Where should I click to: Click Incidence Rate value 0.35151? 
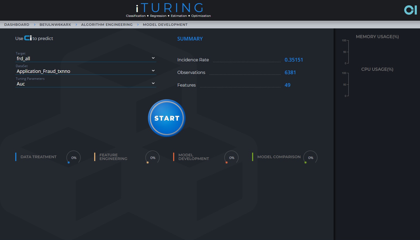(294, 60)
